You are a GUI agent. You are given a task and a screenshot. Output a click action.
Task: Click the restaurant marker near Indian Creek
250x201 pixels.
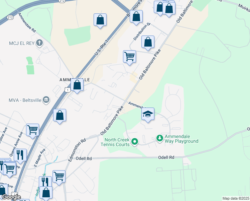[45, 182]
